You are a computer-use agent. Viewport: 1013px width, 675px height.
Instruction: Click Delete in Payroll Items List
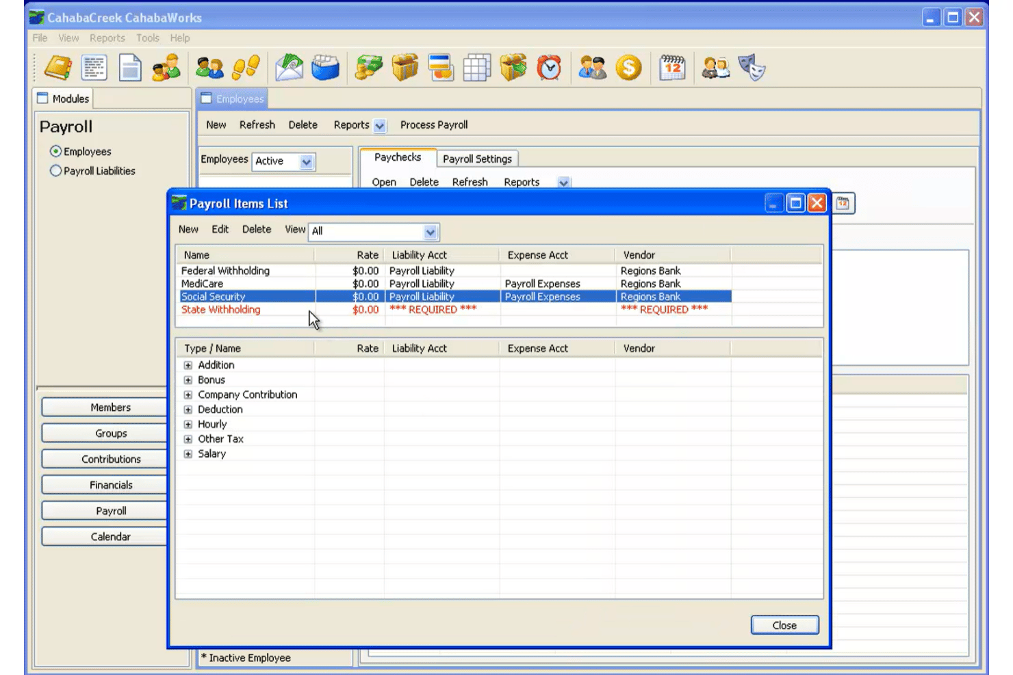[x=257, y=230]
